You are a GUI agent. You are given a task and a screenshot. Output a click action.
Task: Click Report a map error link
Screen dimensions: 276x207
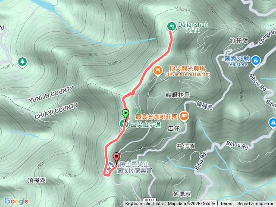coord(255,204)
